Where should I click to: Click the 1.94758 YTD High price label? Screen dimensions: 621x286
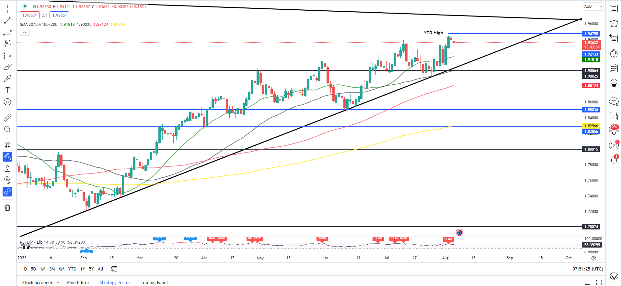591,34
